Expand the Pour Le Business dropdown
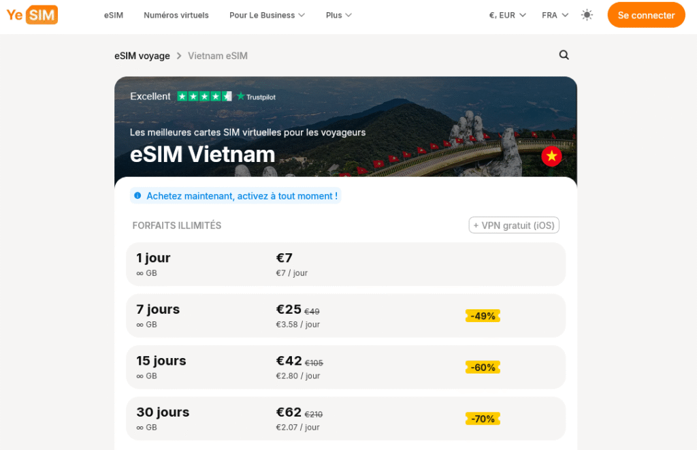This screenshot has height=450, width=697. [267, 14]
